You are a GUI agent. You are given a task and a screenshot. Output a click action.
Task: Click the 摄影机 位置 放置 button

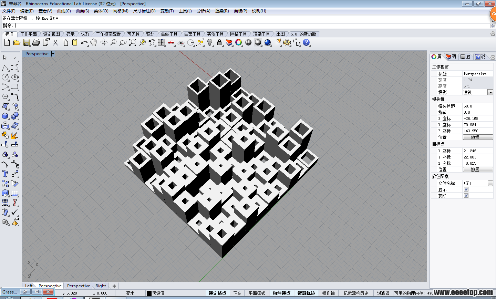pyautogui.click(x=478, y=137)
